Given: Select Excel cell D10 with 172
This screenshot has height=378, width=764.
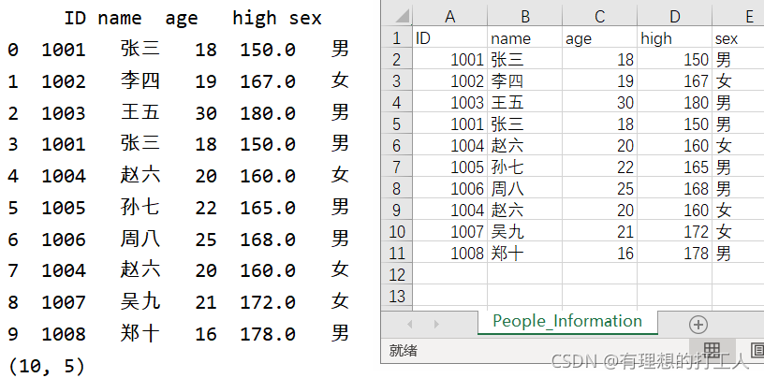Looking at the screenshot, I should click(x=675, y=231).
